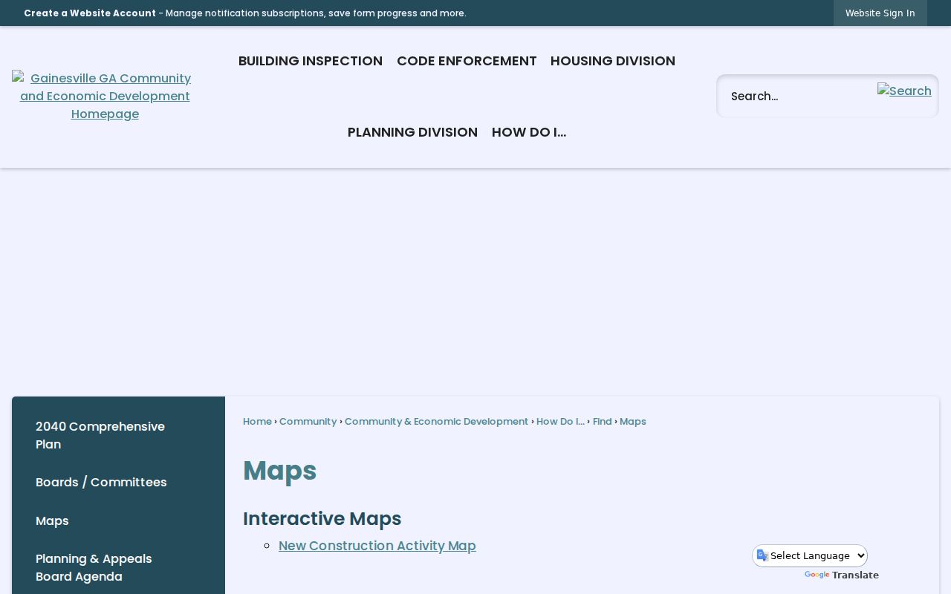951x594 pixels.
Task: Open Planning & Appeals Board Agenda sidebar item
Action: pyautogui.click(x=118, y=567)
